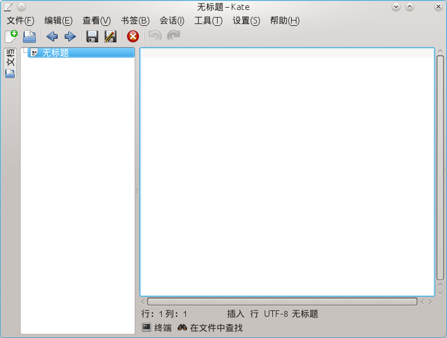Click the bottom down arrow of vertical scrollbar
Image resolution: width=447 pixels, height=338 pixels.
(x=440, y=293)
